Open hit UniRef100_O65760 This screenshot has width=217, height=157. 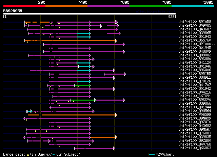click(x=195, y=41)
